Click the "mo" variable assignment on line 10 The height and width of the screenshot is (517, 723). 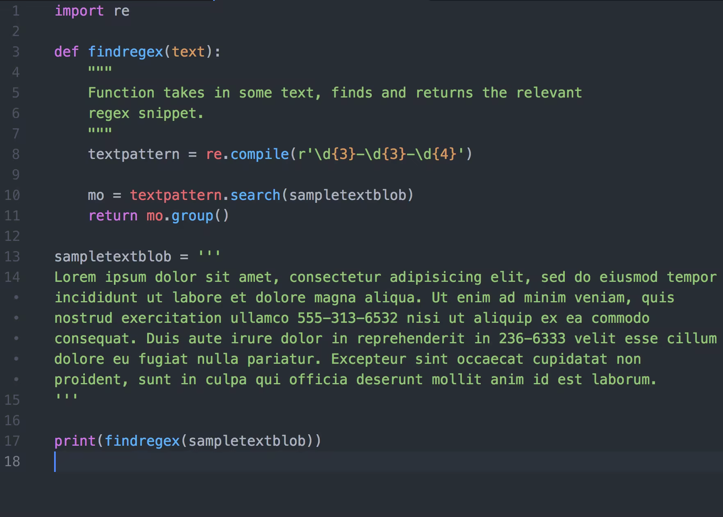tap(96, 195)
